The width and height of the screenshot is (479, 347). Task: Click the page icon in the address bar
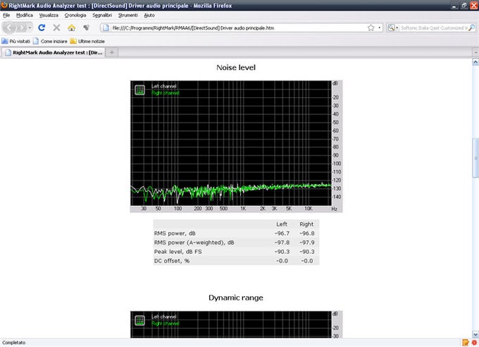[106, 28]
